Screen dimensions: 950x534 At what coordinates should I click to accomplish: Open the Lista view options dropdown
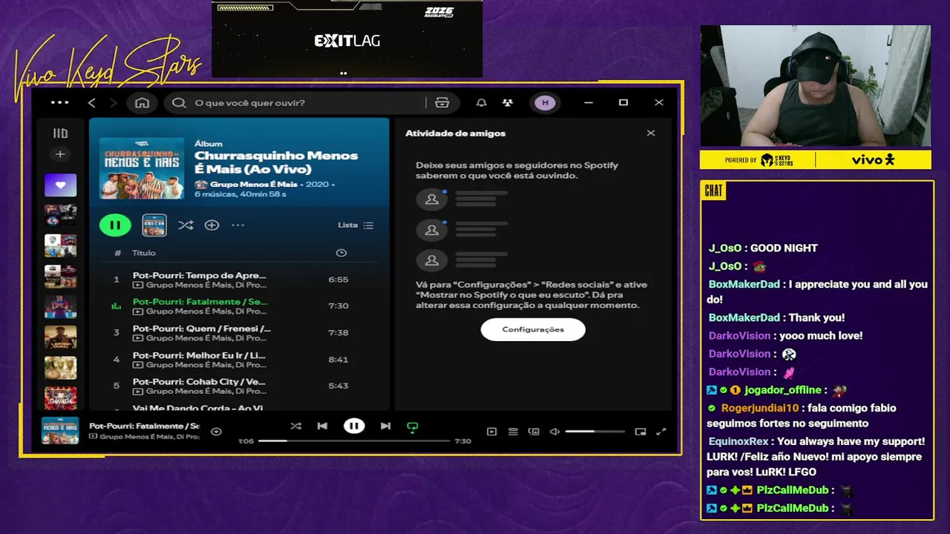coord(356,225)
